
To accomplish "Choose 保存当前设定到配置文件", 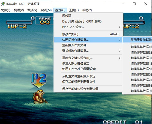I will (88, 82).
